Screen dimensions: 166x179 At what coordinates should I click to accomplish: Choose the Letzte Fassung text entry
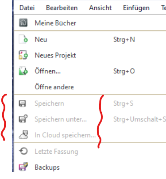point(56,152)
